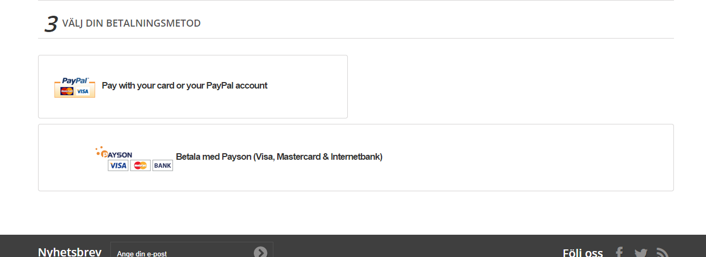Open the Twitter icon in footer
This screenshot has width=706, height=257.
click(641, 253)
